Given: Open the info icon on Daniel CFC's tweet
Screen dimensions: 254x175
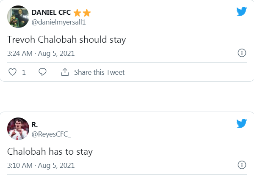Looking at the screenshot, I should click(242, 53).
